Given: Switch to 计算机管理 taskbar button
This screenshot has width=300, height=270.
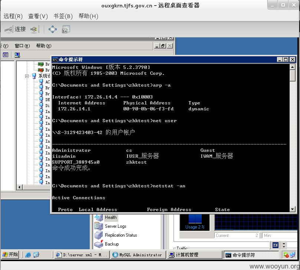Looking at the screenshot, I should [194, 255].
